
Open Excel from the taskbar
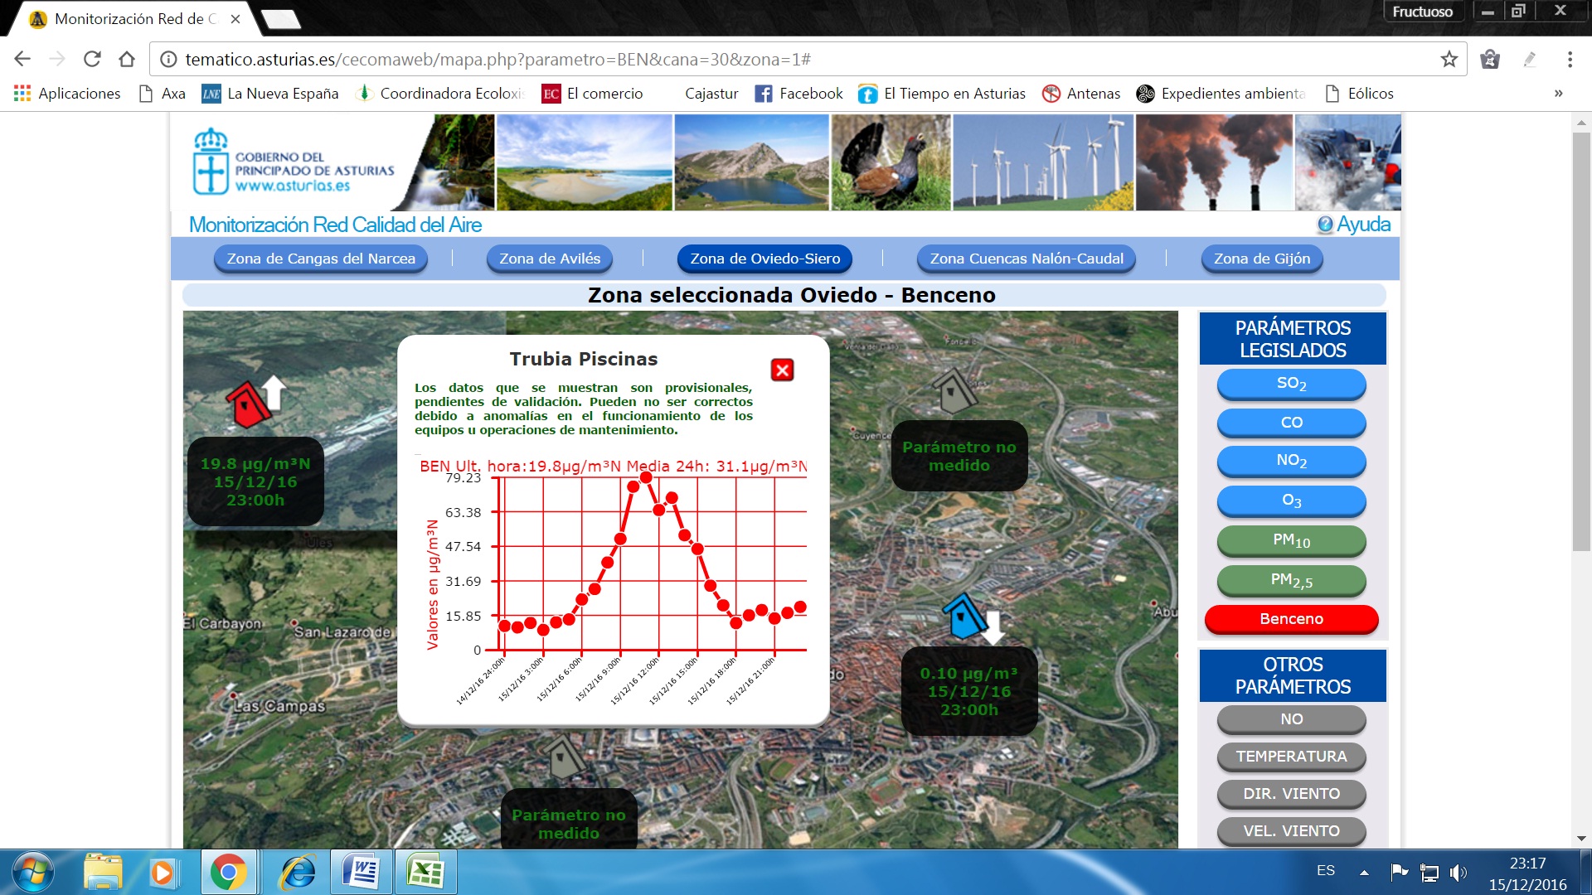[x=425, y=873]
